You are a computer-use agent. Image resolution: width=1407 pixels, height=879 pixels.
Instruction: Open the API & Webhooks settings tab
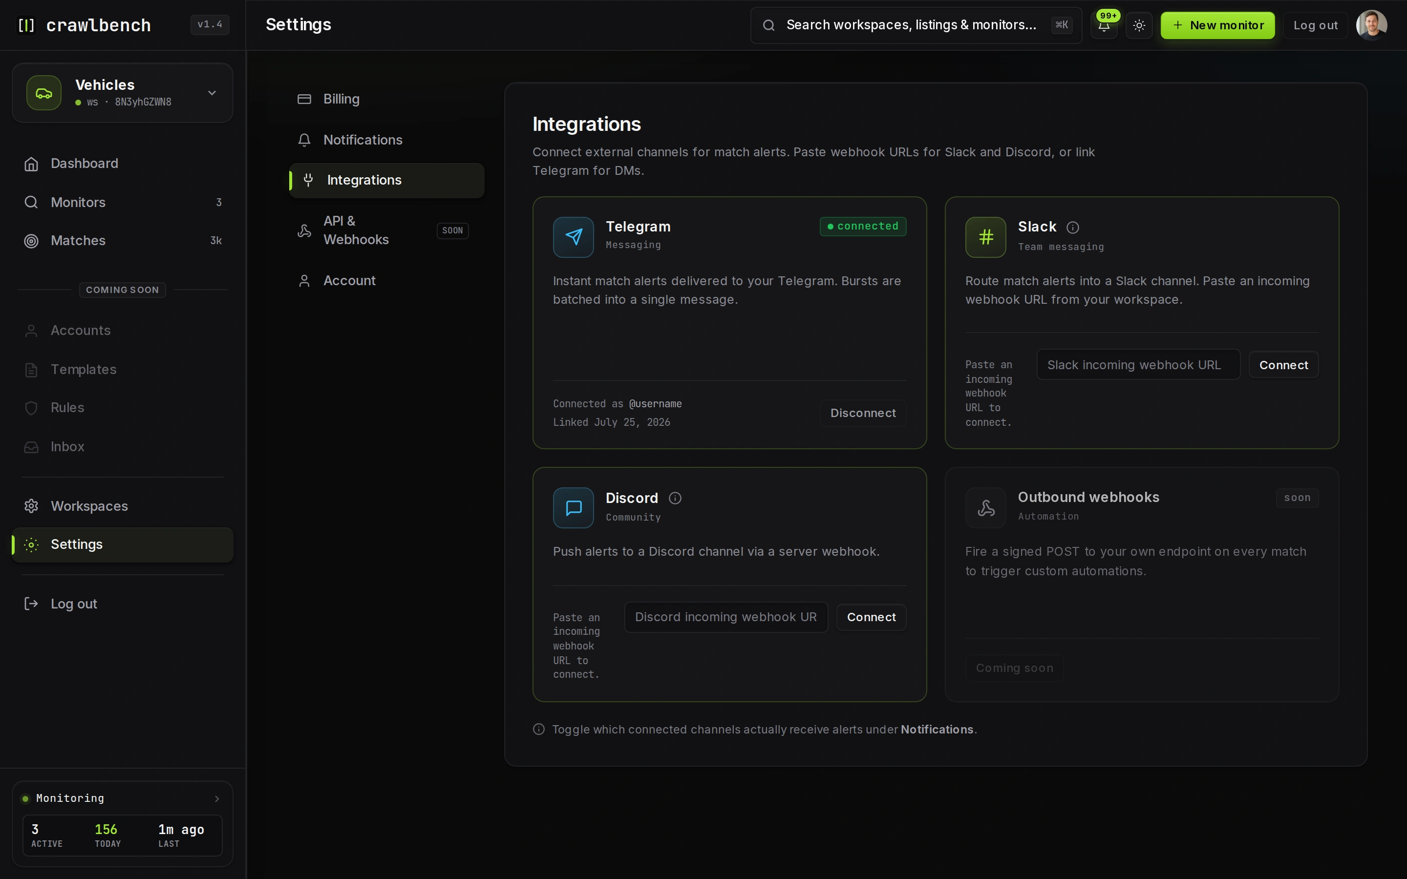tap(386, 230)
